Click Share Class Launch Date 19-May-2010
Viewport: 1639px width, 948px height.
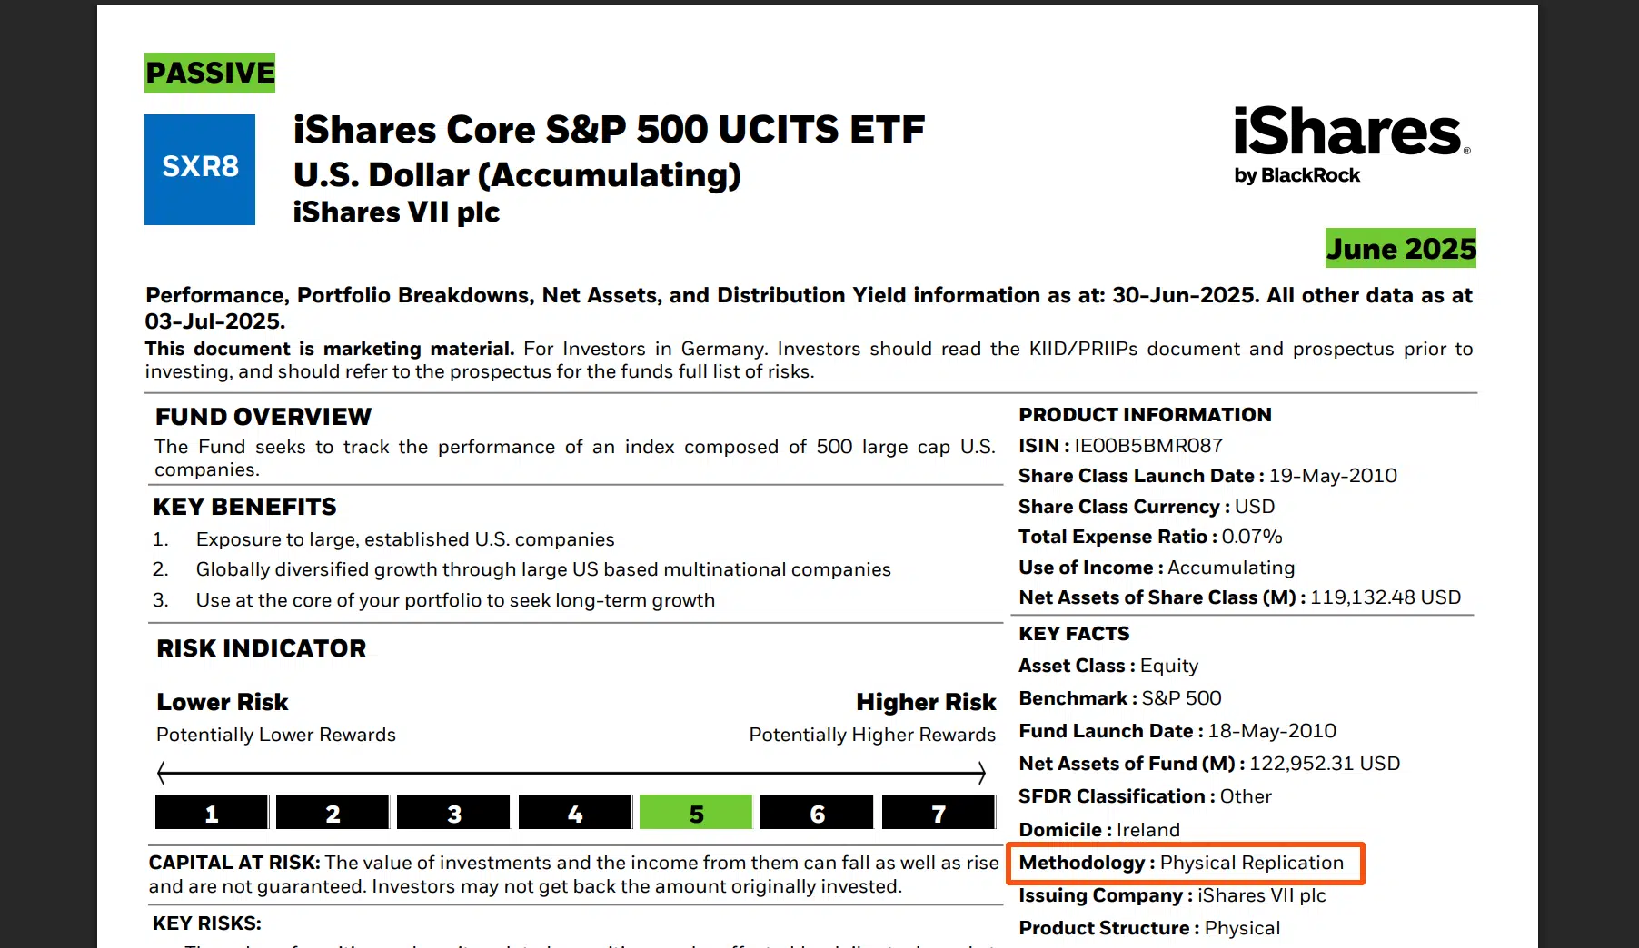tap(1207, 476)
